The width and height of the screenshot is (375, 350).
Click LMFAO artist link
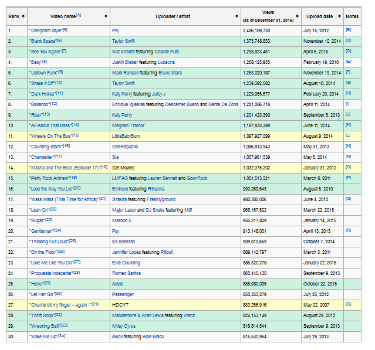(x=120, y=178)
